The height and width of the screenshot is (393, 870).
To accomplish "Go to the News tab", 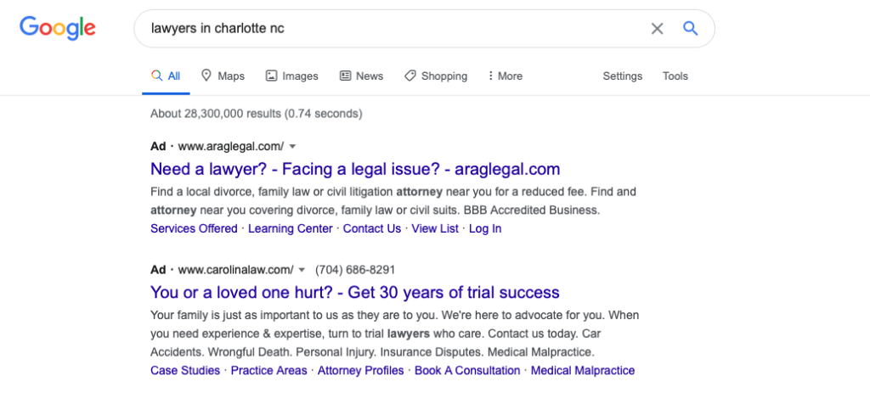I will tap(361, 76).
